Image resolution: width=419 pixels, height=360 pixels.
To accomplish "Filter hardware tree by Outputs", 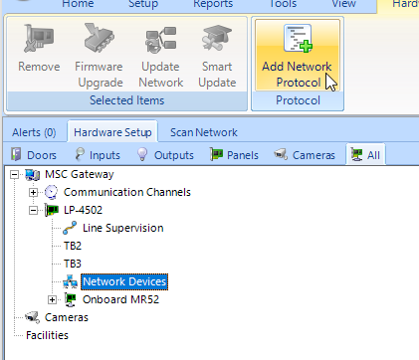I will (x=165, y=155).
